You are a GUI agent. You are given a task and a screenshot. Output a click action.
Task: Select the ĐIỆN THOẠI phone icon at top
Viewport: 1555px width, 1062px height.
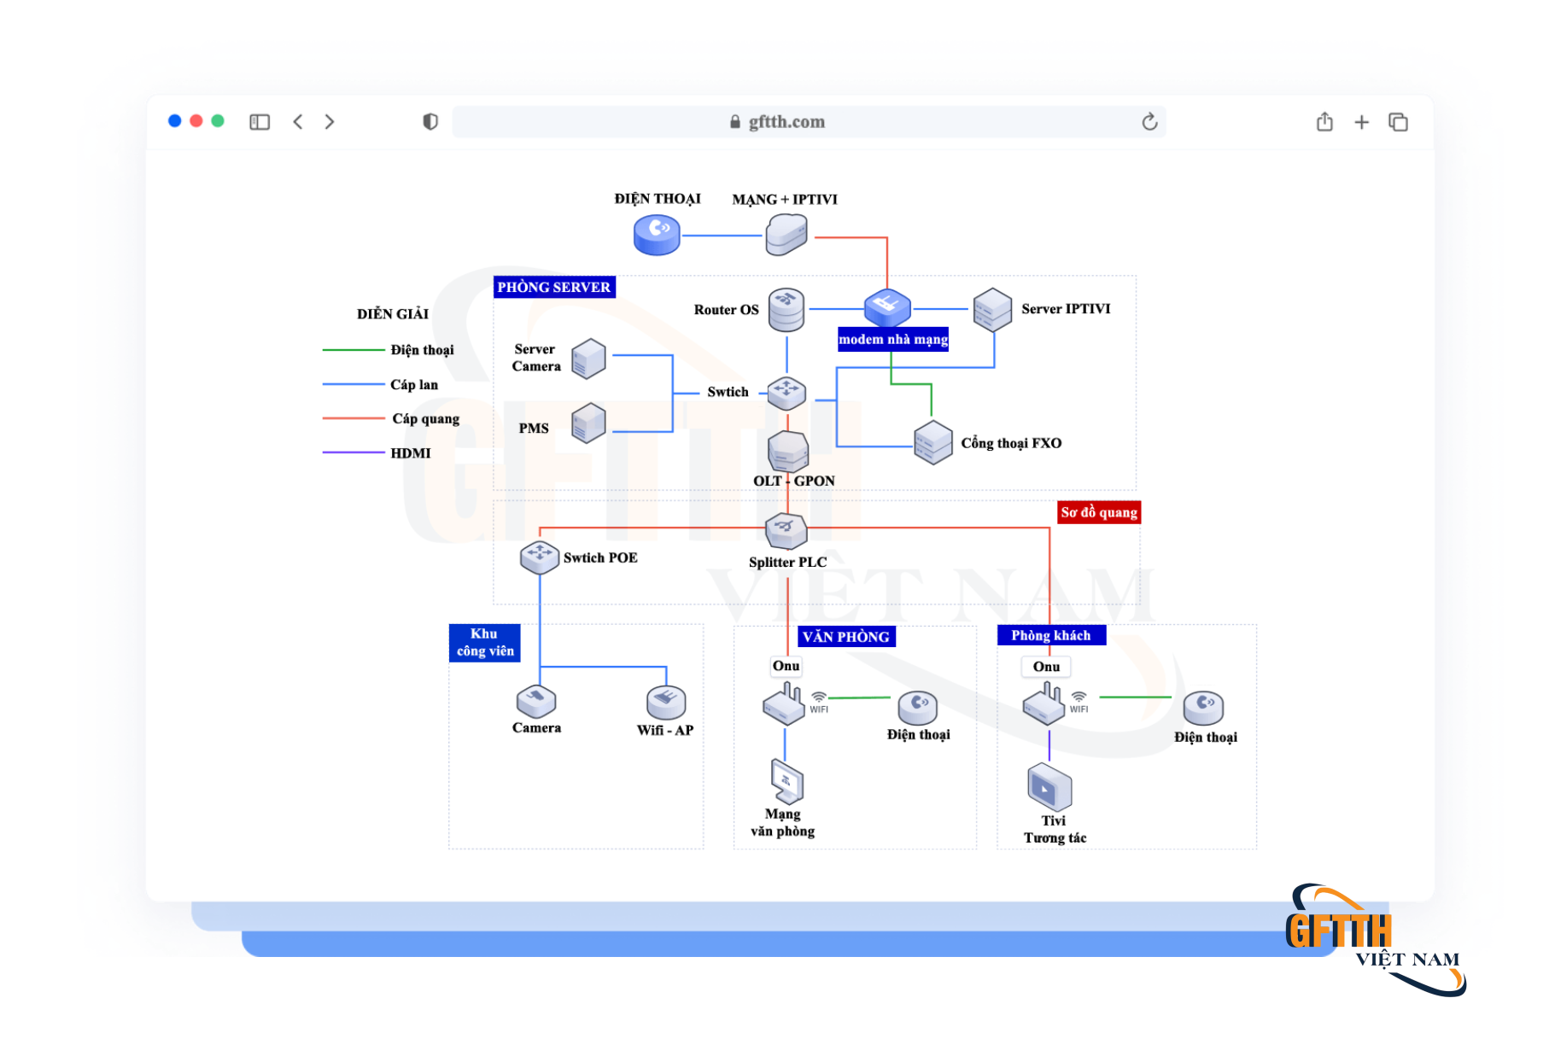[657, 235]
